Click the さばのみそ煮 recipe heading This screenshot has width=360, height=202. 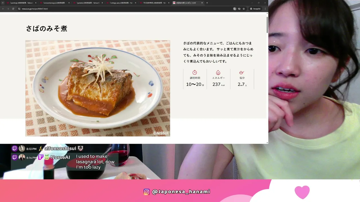(x=46, y=29)
